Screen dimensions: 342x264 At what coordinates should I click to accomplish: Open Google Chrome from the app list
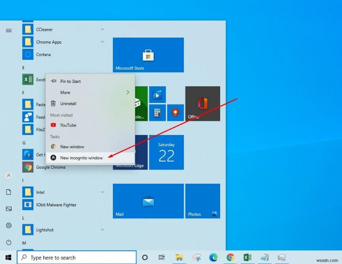point(50,167)
